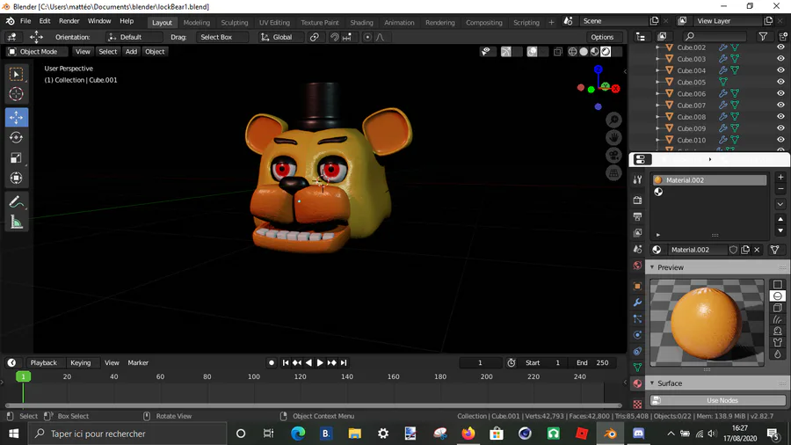Click the pan view hand gizmo
Viewport: 791px width, 445px height.
coord(613,138)
